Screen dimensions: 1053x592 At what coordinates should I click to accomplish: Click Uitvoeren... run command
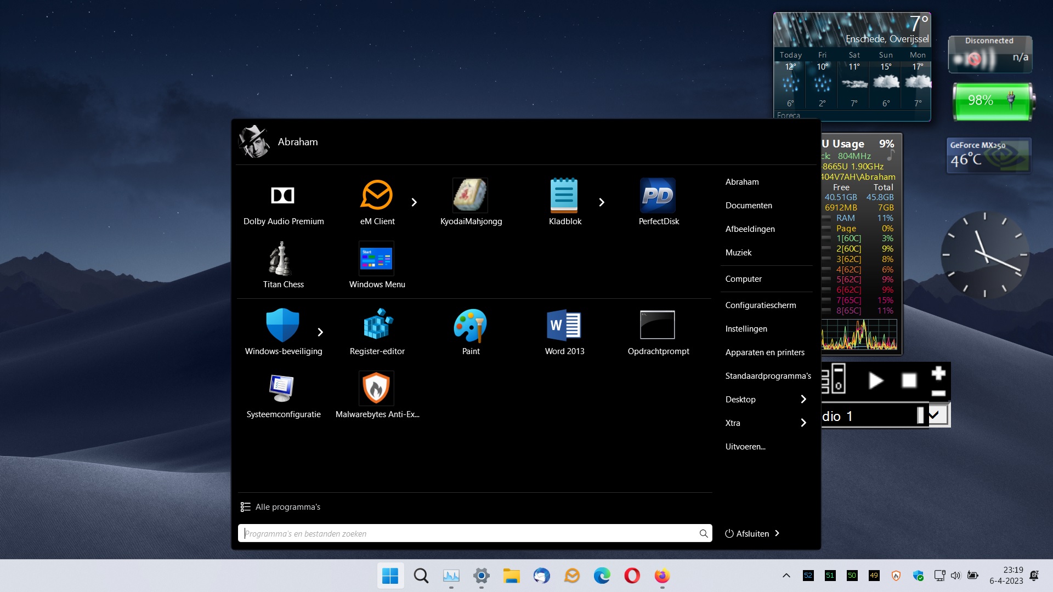click(745, 446)
